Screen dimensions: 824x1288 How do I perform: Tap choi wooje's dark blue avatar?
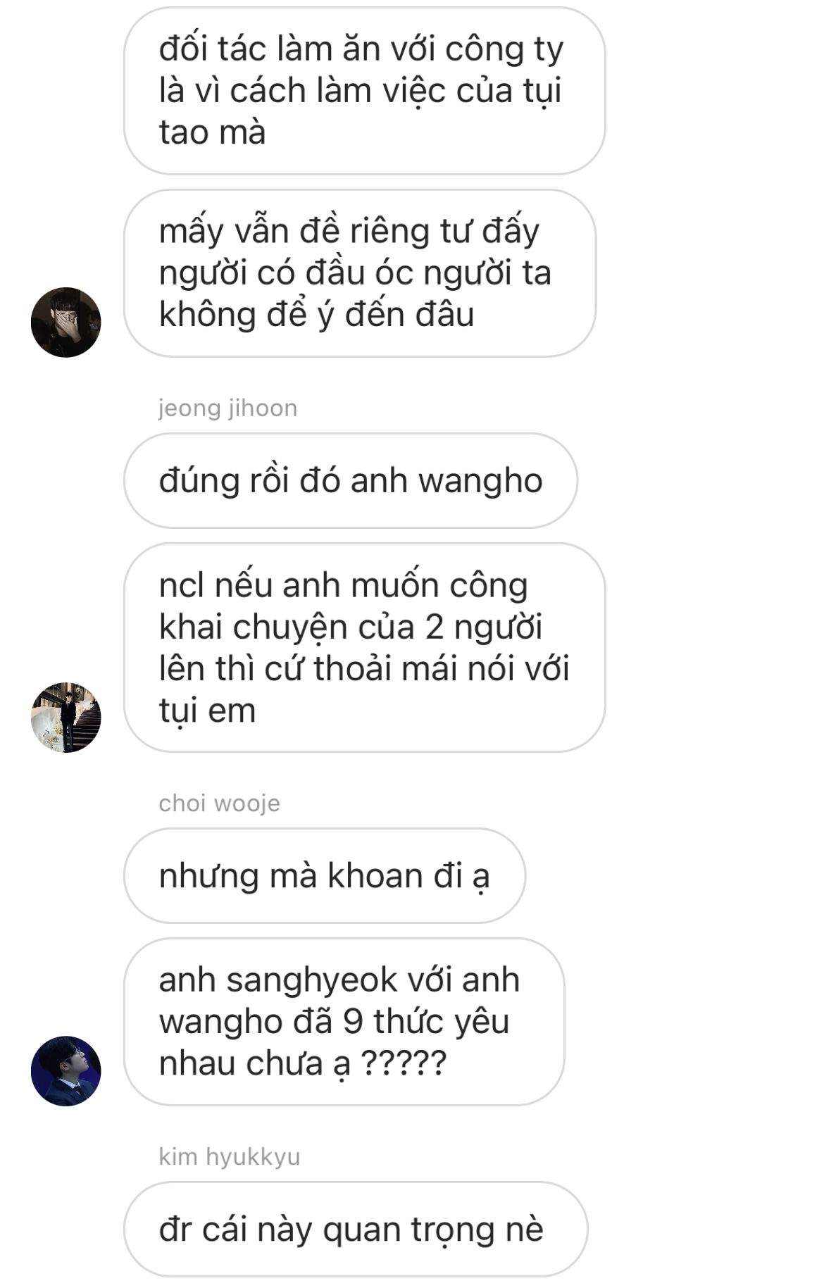tap(66, 1070)
